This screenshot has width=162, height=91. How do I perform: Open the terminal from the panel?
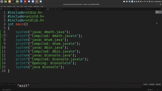click(13, 2)
